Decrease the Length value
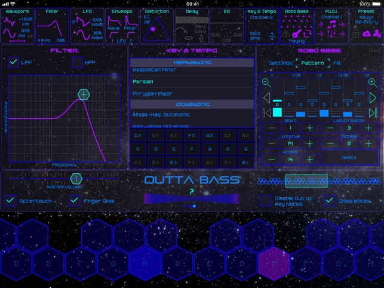 [330, 128]
